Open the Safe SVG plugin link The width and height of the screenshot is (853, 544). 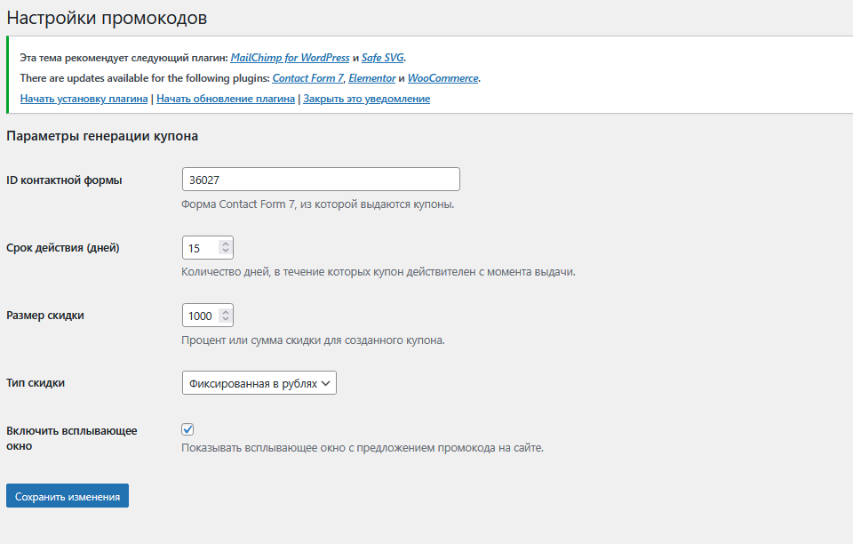click(x=382, y=58)
